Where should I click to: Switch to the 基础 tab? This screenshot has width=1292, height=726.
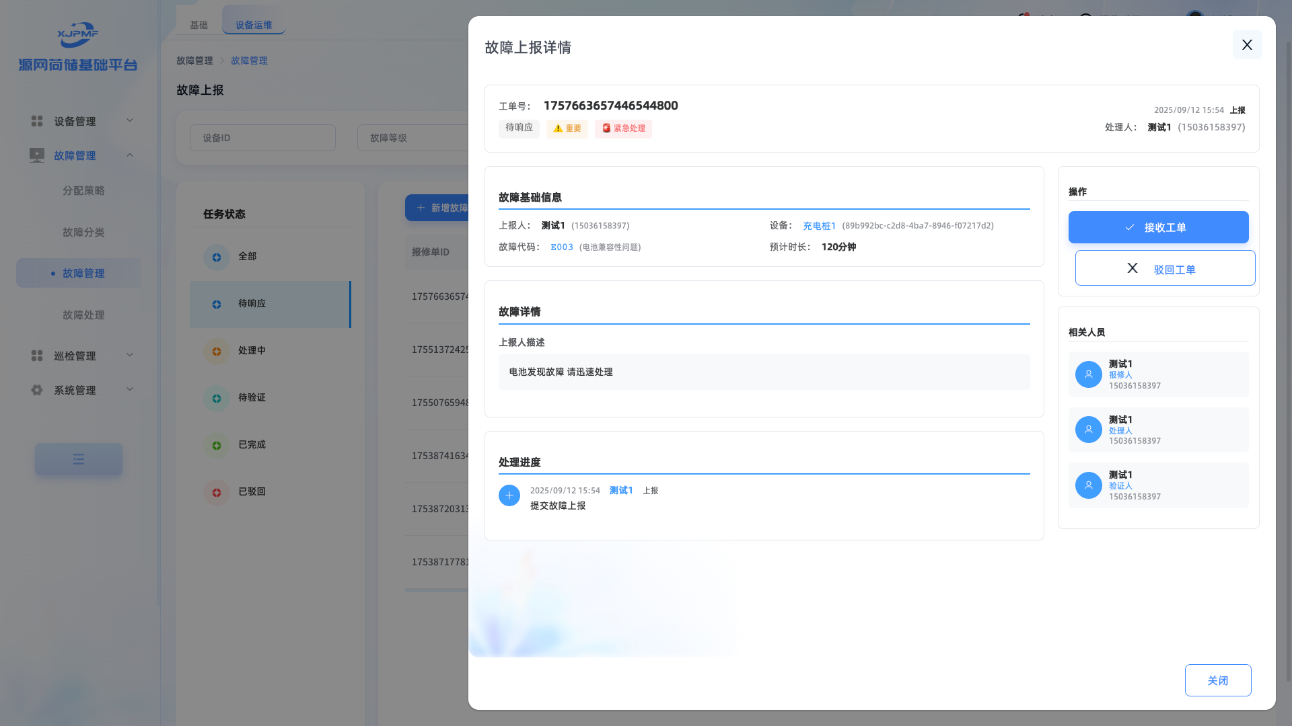pyautogui.click(x=199, y=25)
